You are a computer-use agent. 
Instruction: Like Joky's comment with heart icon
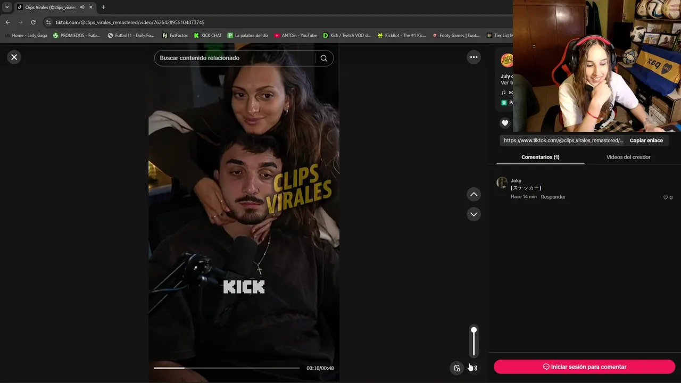click(666, 197)
